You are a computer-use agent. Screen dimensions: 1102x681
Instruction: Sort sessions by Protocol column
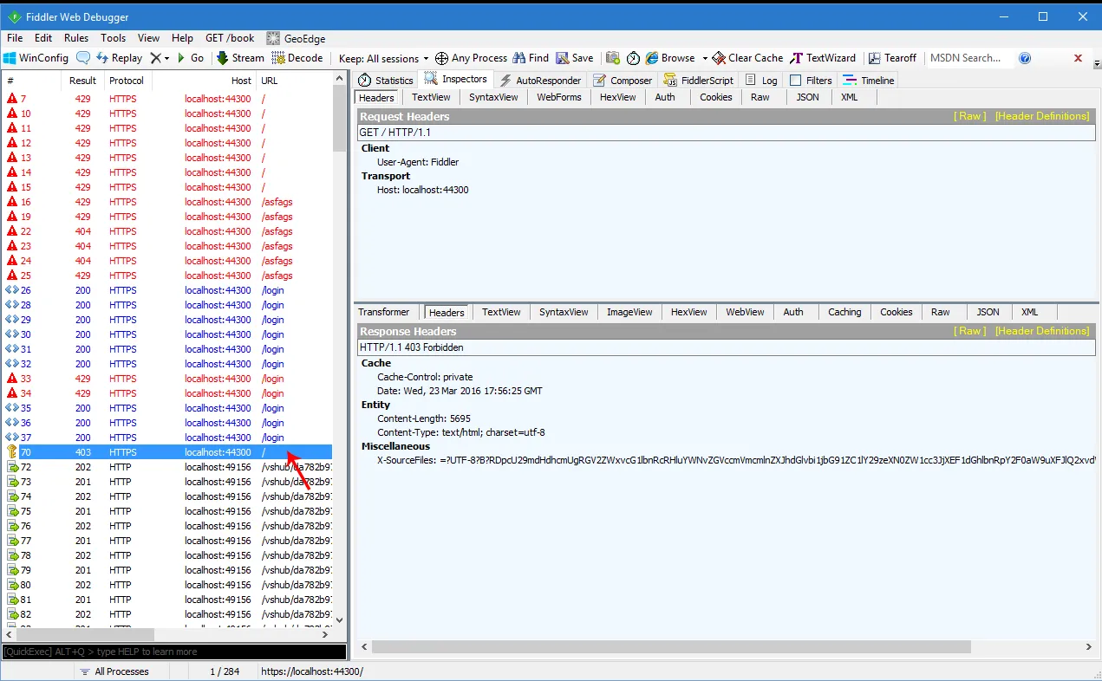[x=127, y=81]
